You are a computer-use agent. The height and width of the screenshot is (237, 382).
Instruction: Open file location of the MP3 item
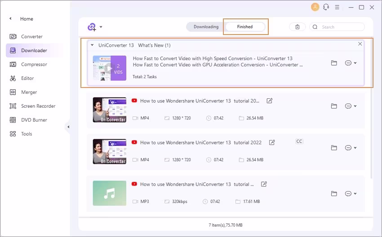[334, 194]
